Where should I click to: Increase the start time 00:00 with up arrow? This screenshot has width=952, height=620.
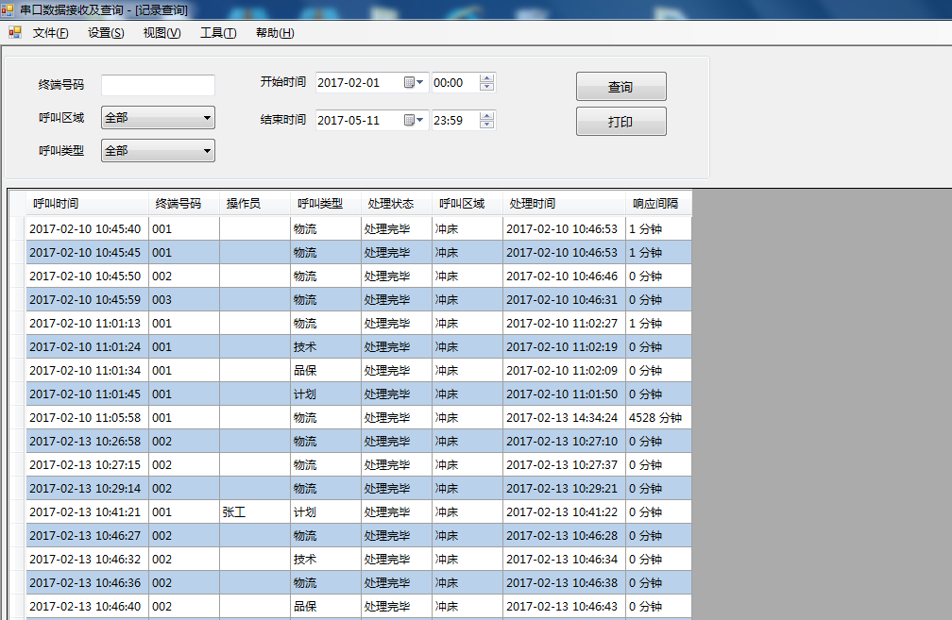[x=486, y=78]
